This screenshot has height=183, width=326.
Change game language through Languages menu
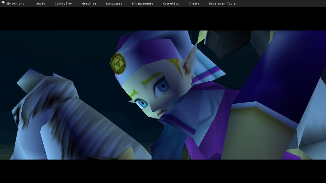click(114, 3)
